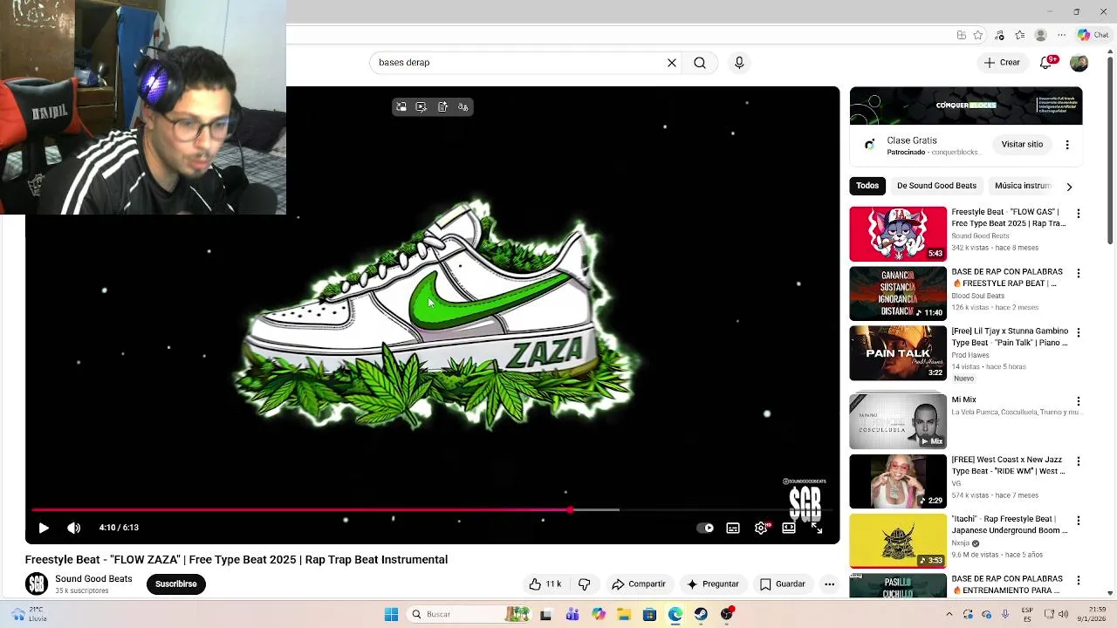Enter fullscreen mode

point(817,528)
